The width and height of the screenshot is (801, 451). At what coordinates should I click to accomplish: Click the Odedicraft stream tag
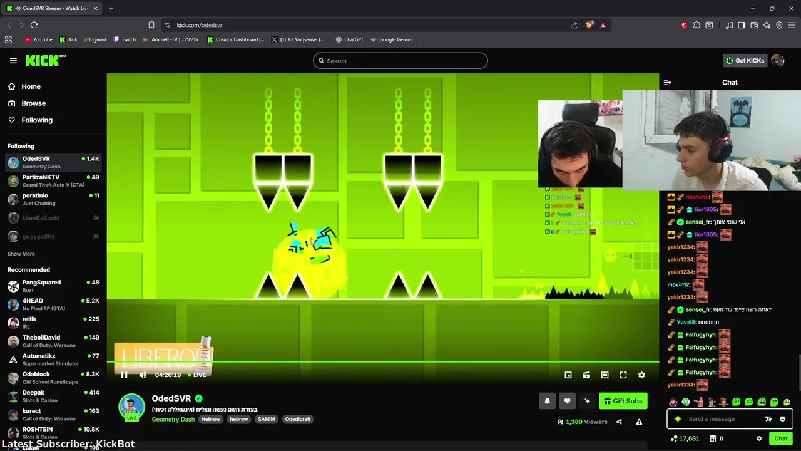click(298, 419)
